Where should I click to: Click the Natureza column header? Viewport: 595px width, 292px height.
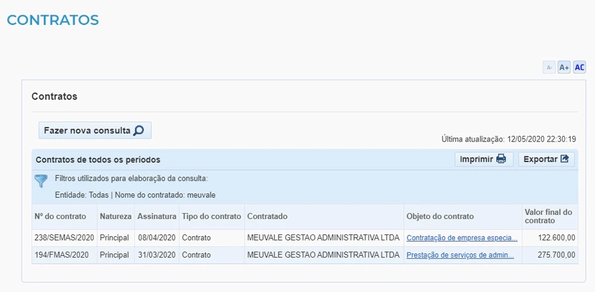point(116,216)
